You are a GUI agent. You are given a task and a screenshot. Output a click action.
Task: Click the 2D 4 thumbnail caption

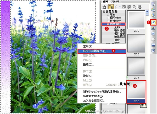[x=137, y=78]
